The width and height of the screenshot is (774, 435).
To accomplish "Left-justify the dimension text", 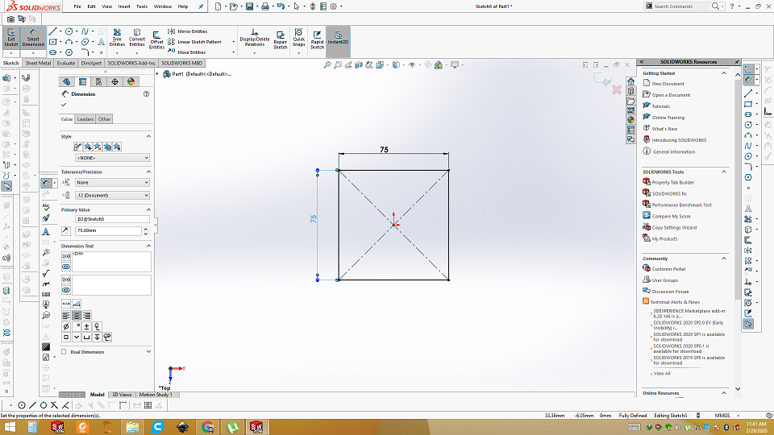I will point(66,316).
